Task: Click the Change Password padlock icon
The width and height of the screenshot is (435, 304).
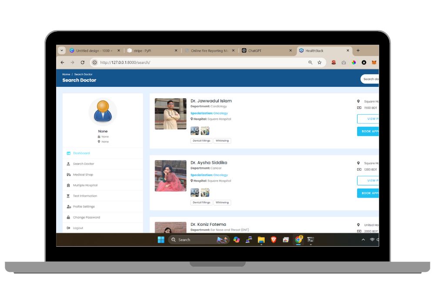Action: (x=69, y=217)
